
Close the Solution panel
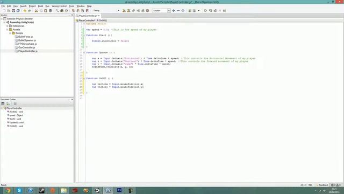[72, 15]
